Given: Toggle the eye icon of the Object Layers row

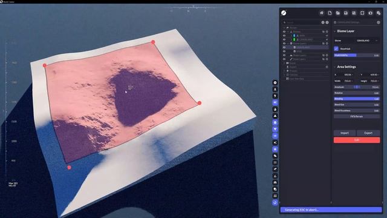Looking at the screenshot, I should (284, 55).
